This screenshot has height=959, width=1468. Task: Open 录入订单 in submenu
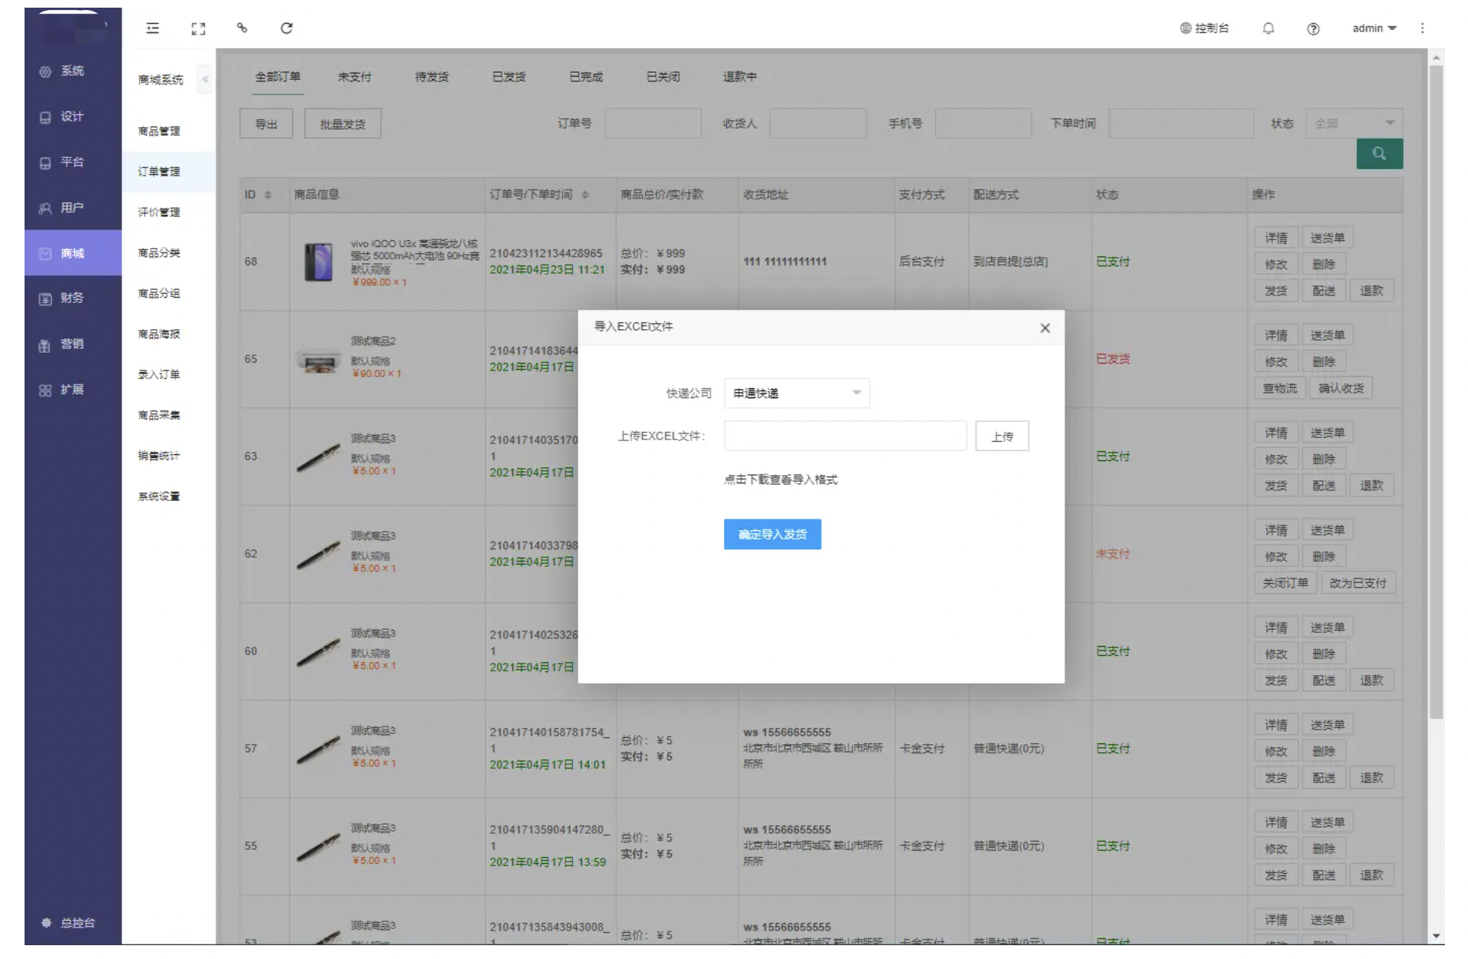coord(159,375)
